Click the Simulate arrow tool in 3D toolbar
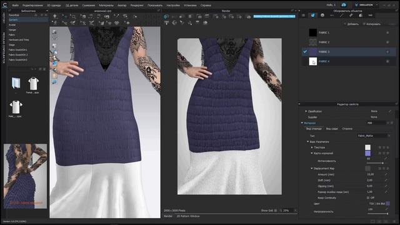The image size is (400, 225). [x=55, y=16]
